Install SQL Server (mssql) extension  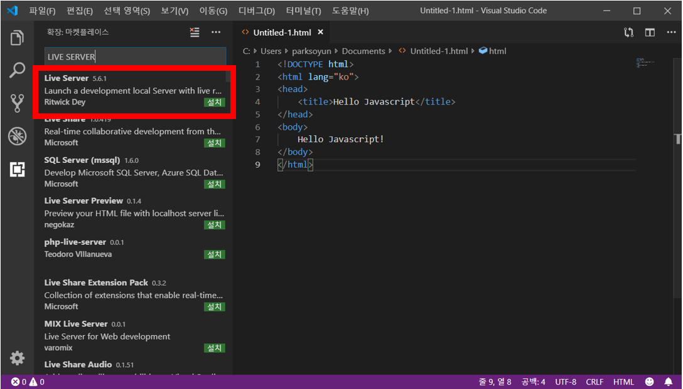pos(214,184)
